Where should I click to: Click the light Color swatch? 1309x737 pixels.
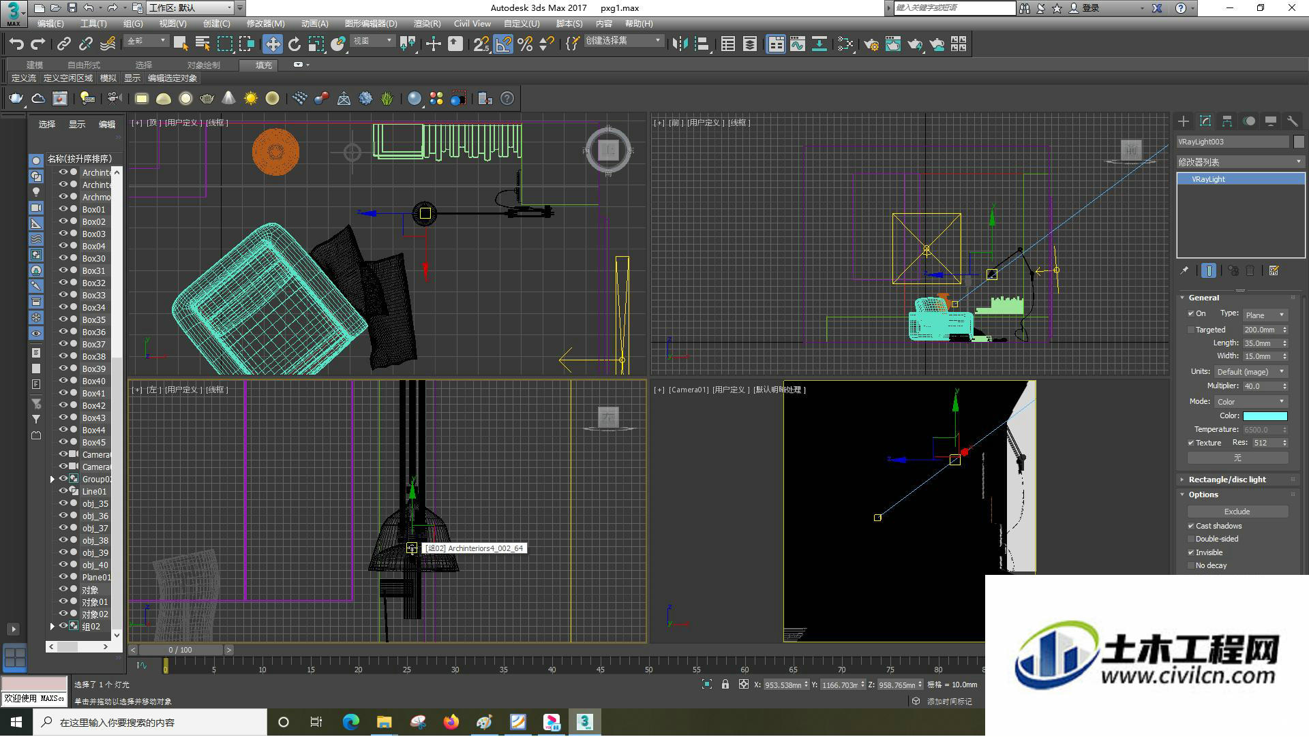[x=1265, y=416]
